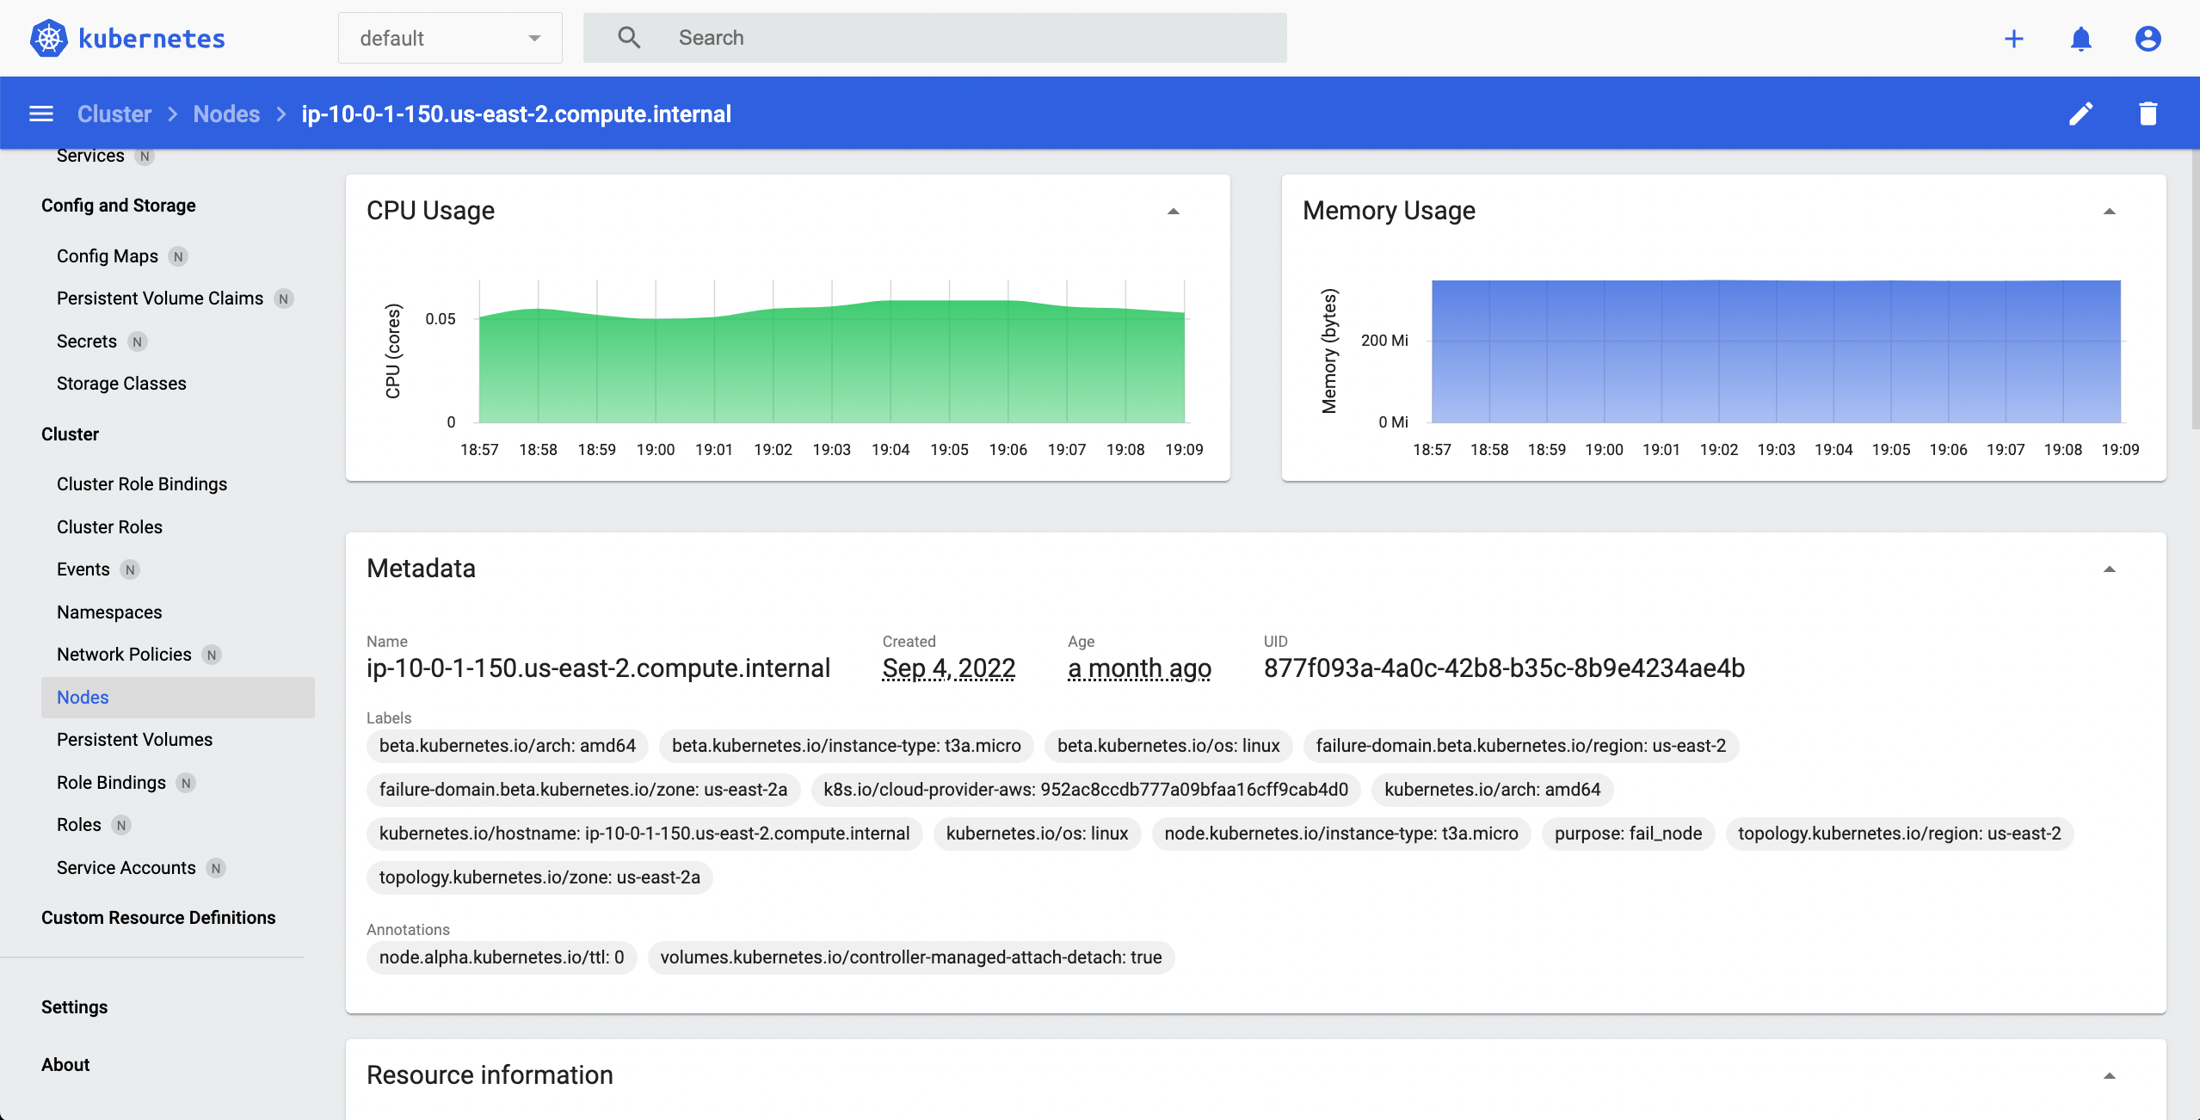Go to Cluster breadcrumb link
Screen dimensions: 2200x1120
114,114
